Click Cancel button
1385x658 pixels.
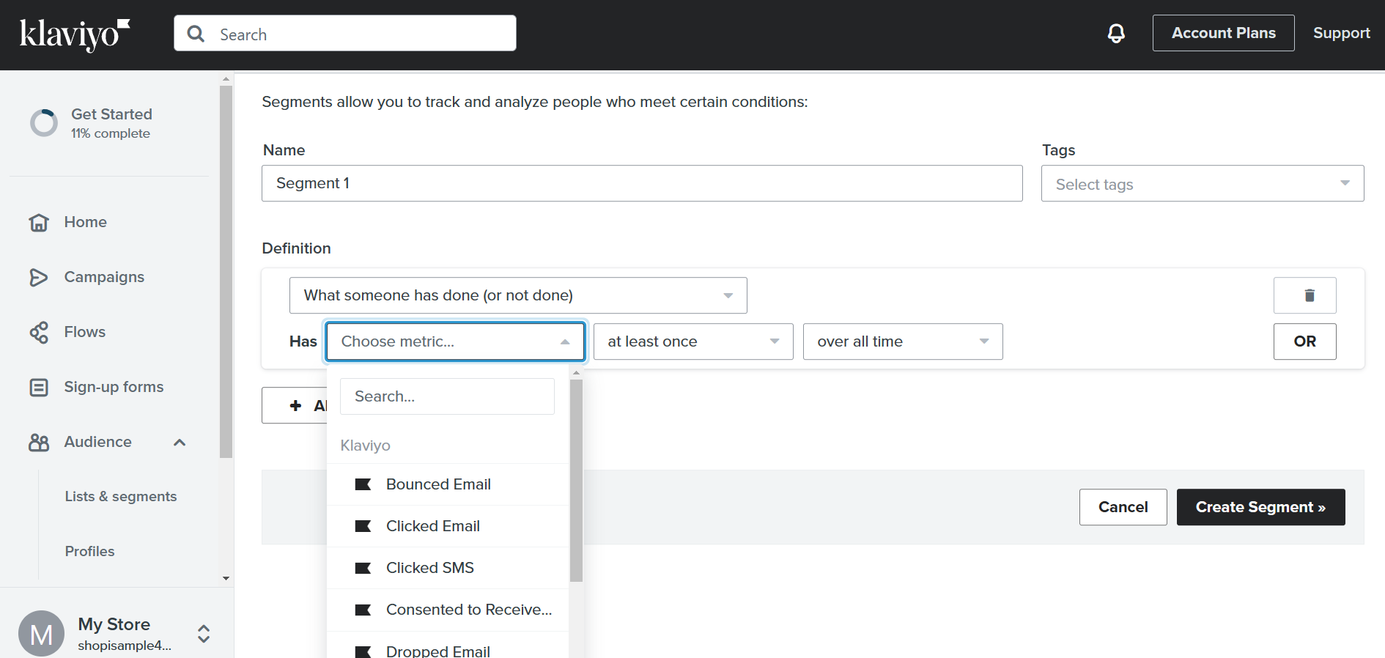pos(1123,507)
